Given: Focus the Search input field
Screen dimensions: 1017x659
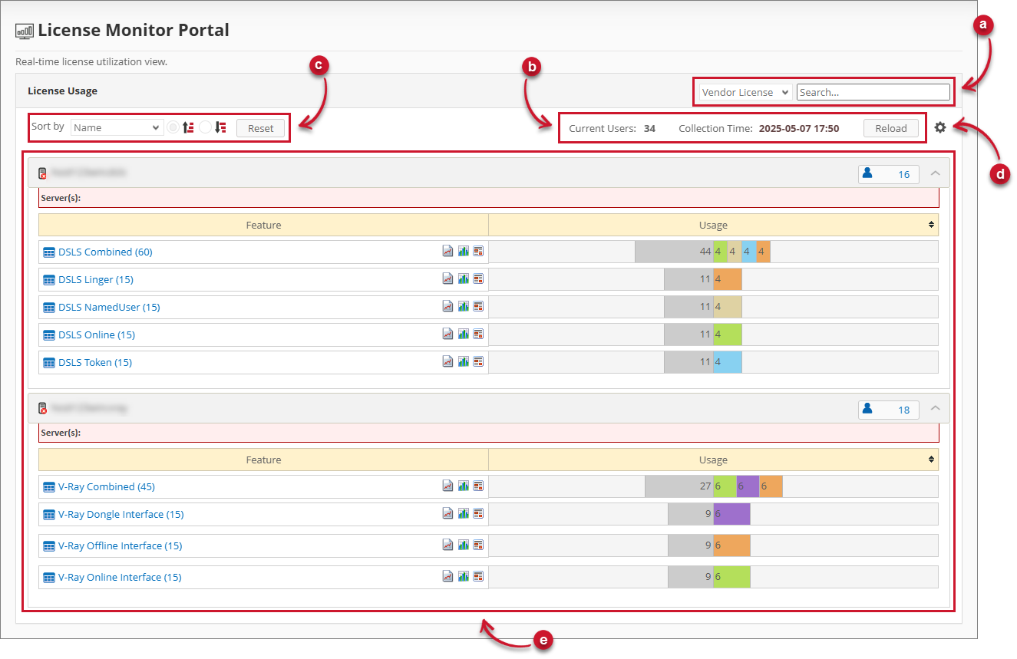Looking at the screenshot, I should point(873,92).
